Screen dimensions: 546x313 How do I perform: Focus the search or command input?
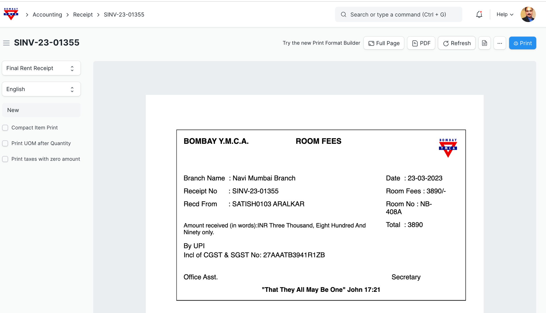click(402, 14)
